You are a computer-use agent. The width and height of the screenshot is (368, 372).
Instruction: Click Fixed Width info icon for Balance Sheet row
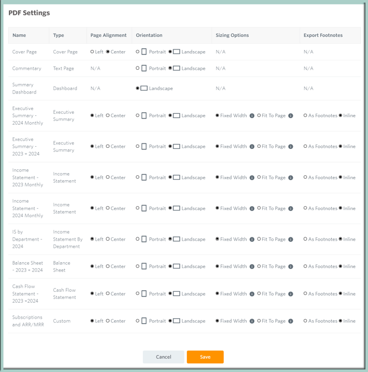point(252,266)
